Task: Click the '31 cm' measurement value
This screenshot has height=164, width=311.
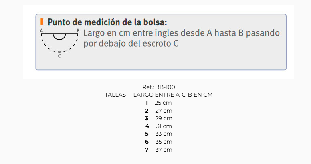Action: pos(164,126)
